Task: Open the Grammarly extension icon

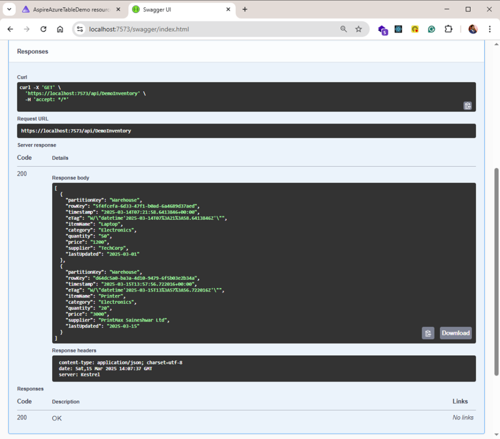Action: click(432, 29)
